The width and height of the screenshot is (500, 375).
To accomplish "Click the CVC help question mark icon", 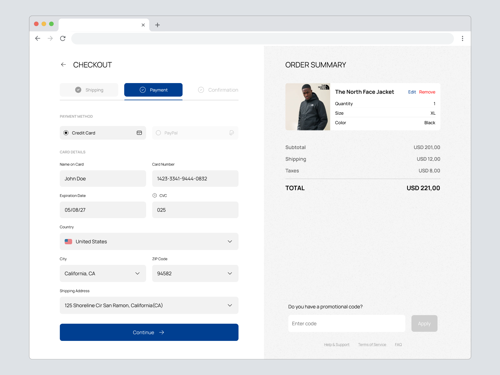I will (154, 195).
